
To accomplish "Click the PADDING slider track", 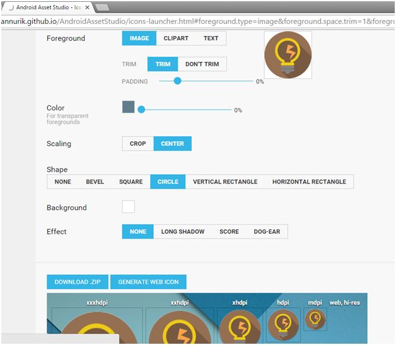I will click(206, 81).
